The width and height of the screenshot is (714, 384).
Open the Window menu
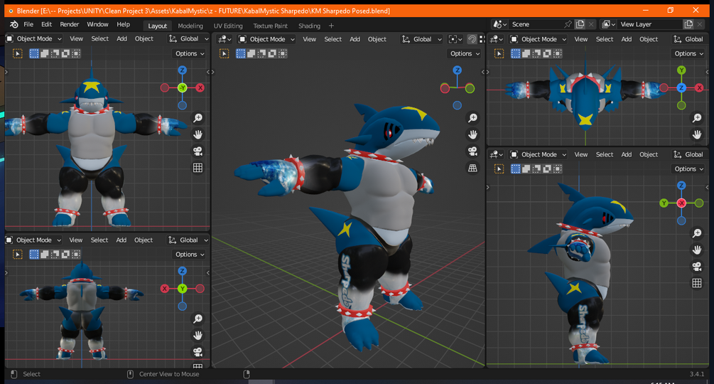(97, 24)
